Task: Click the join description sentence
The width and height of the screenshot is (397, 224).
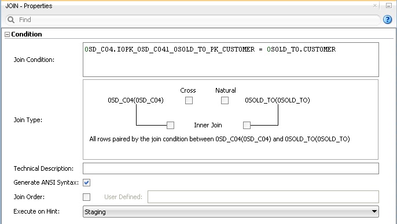Action: coord(219,139)
